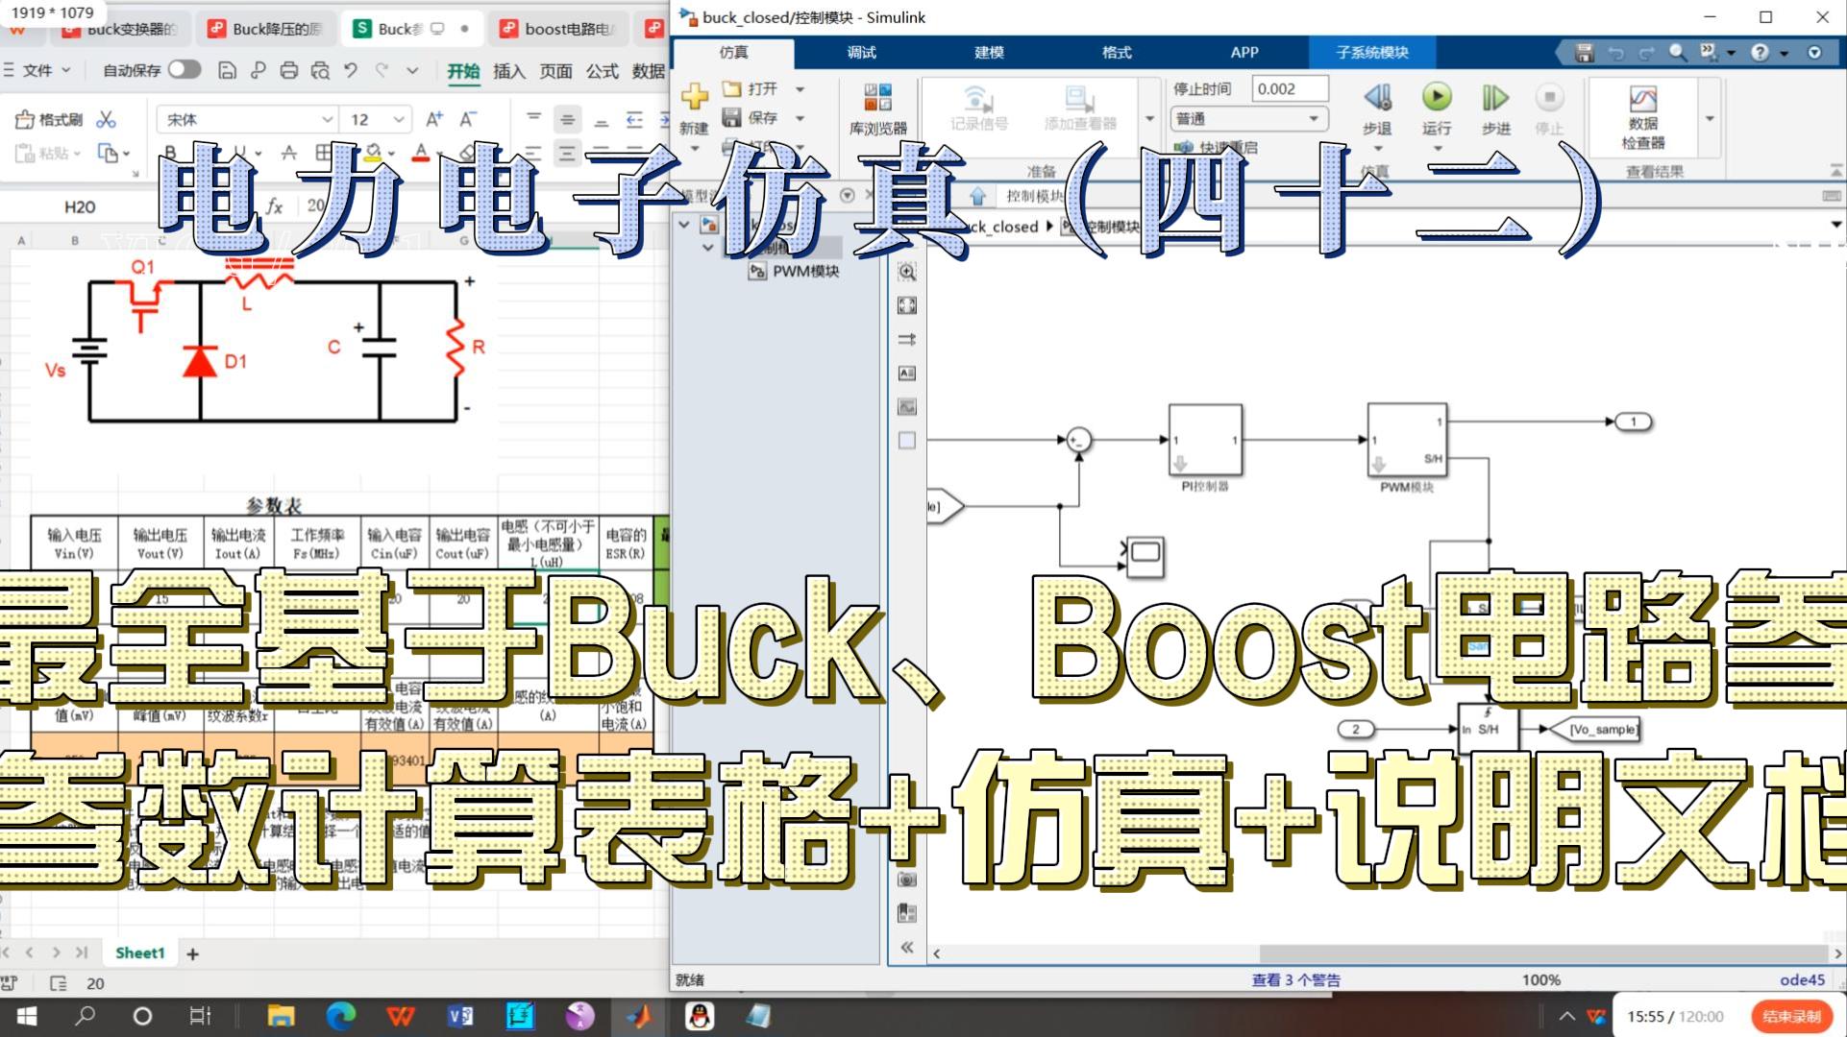Screen dimensions: 1847x1037
Task: Select PWM模块 in the model browser tree
Action: click(805, 272)
